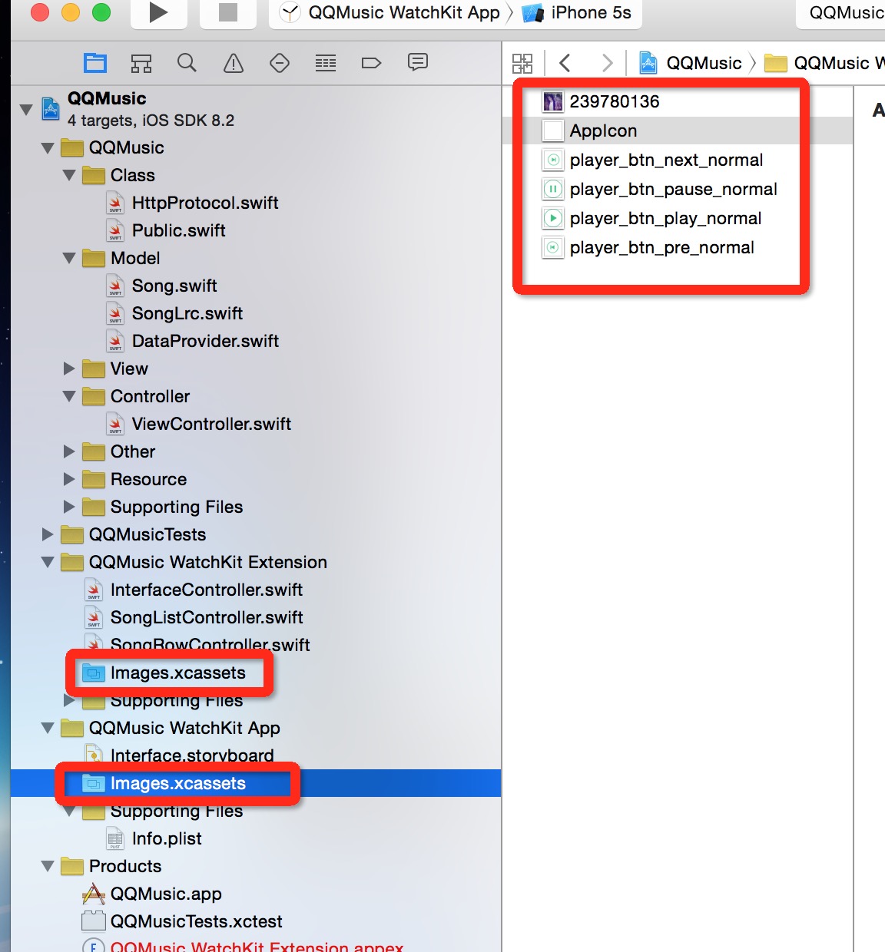
Task: Collapse the QQMusic group folder
Action: tap(48, 148)
